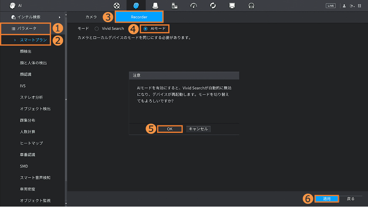This screenshot has height=214, width=368.
Task: Open 顔検出 in the sidebar
Action: [x=26, y=51]
